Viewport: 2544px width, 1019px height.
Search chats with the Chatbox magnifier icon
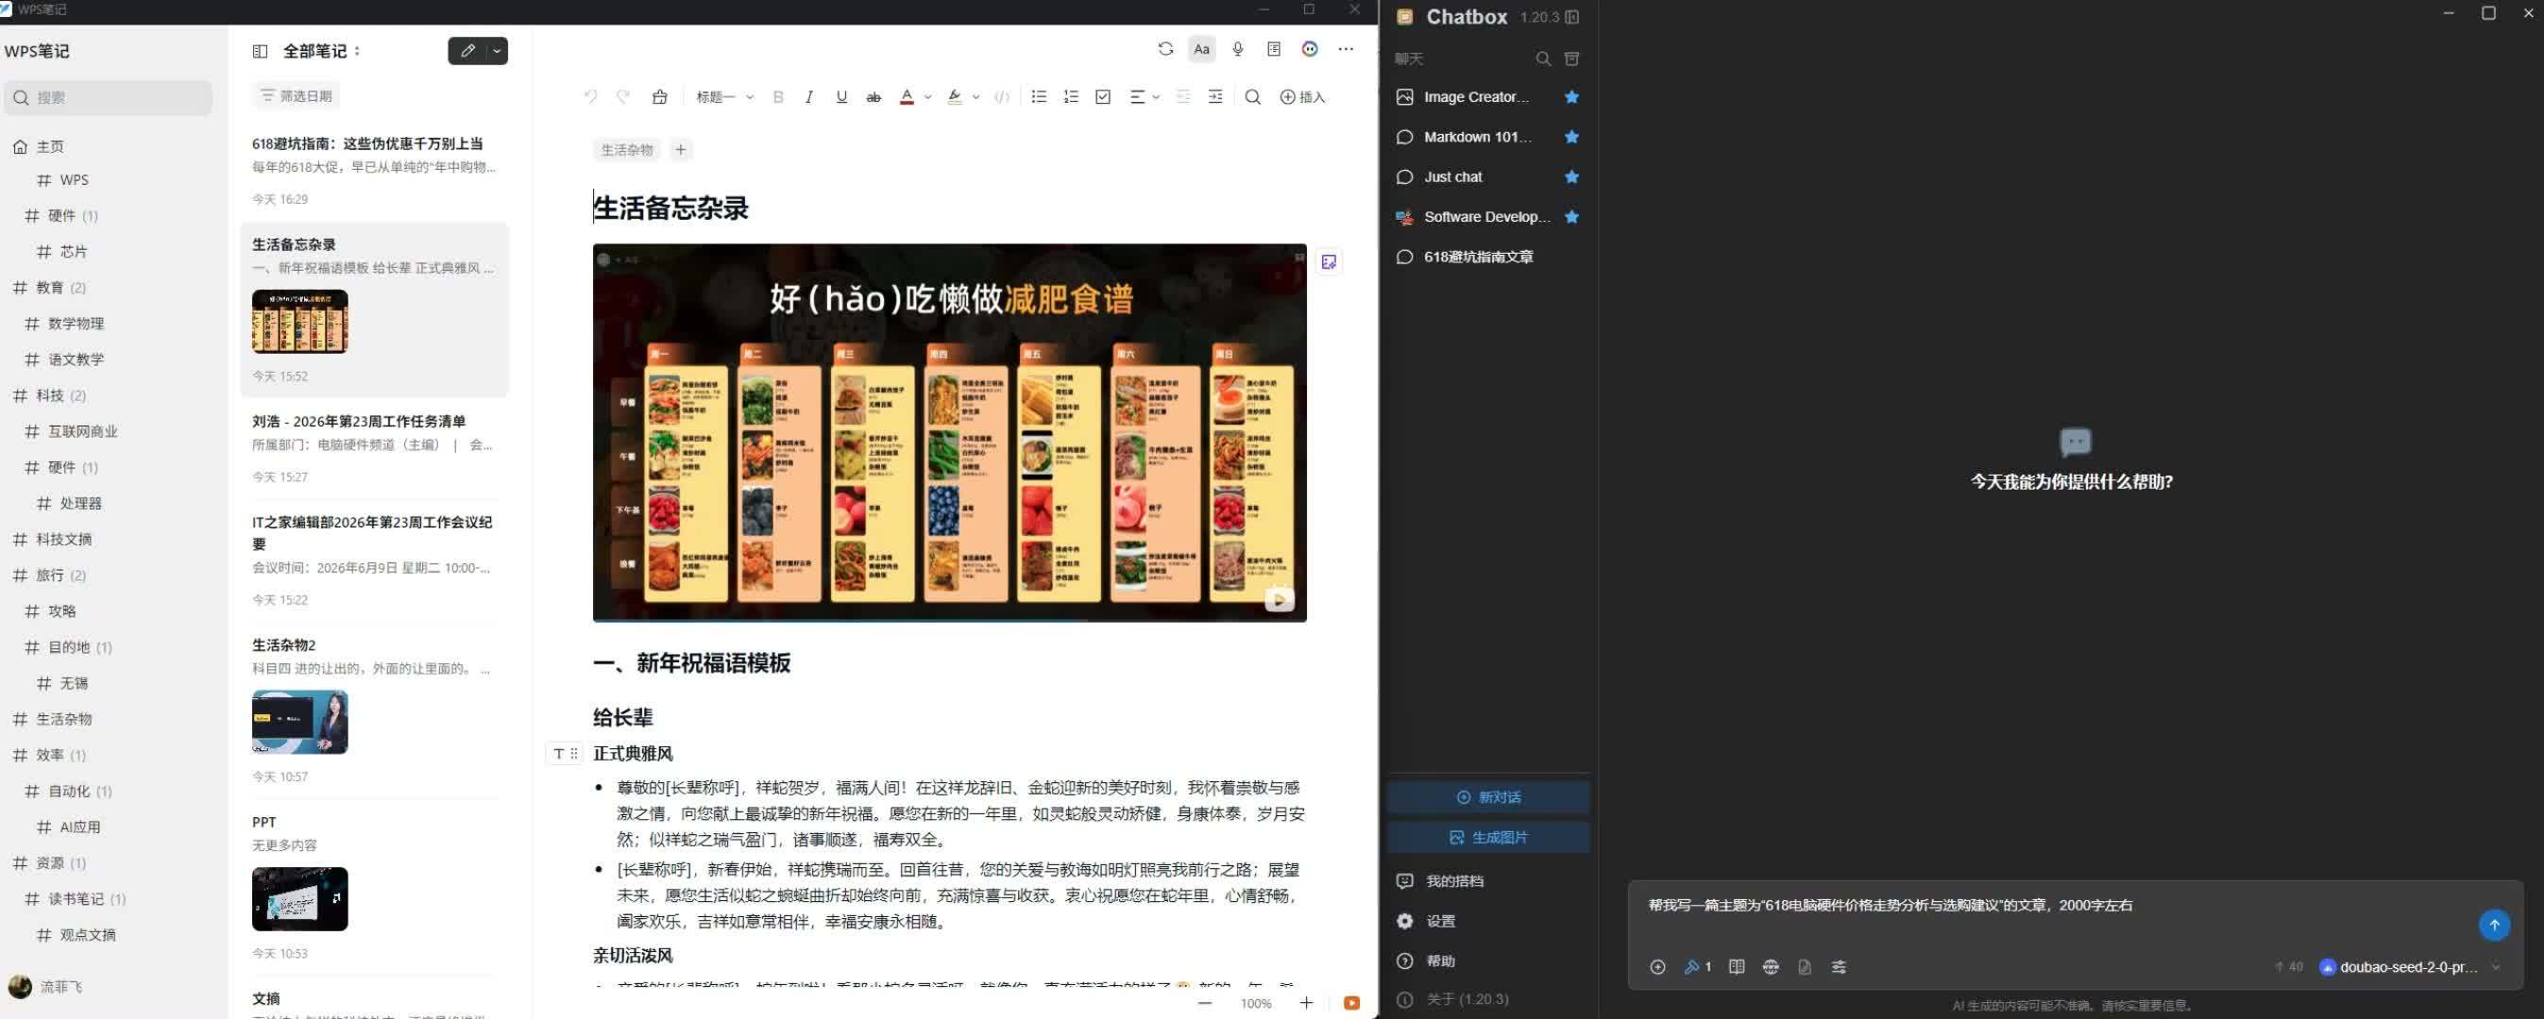tap(1543, 59)
